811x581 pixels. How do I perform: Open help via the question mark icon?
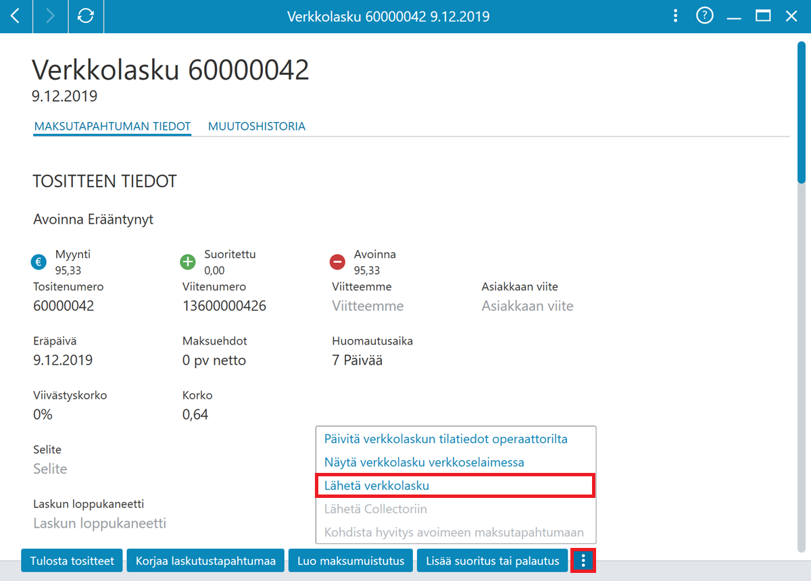point(705,16)
